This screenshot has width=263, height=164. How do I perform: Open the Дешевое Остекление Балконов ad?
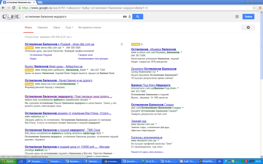(x=154, y=69)
